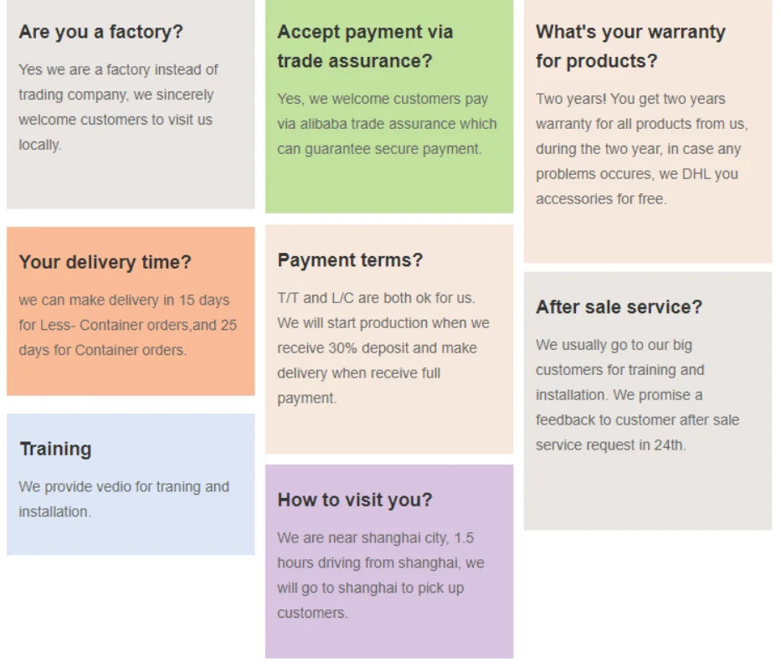
Task: Click the "Are you a factory?" heading
Action: (101, 32)
